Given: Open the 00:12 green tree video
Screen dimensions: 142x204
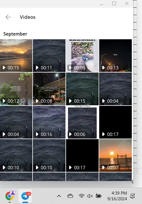Looking at the screenshot, I should [x=16, y=89].
